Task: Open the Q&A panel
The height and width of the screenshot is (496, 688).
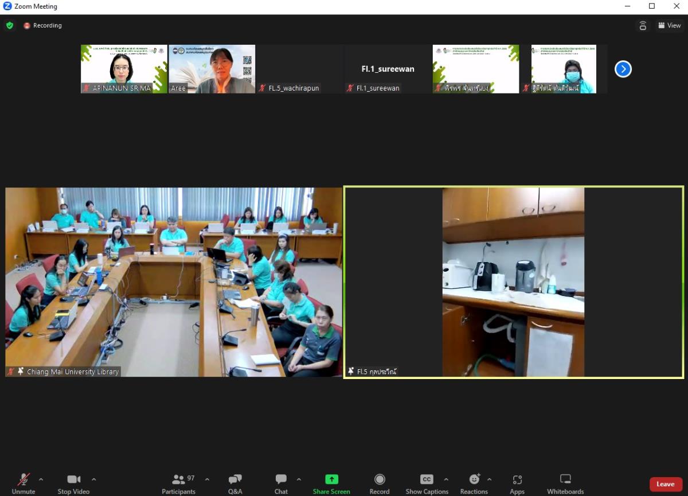Action: (x=235, y=483)
